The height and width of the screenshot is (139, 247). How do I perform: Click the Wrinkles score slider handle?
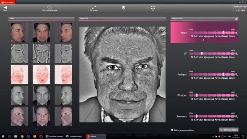pyautogui.click(x=196, y=95)
